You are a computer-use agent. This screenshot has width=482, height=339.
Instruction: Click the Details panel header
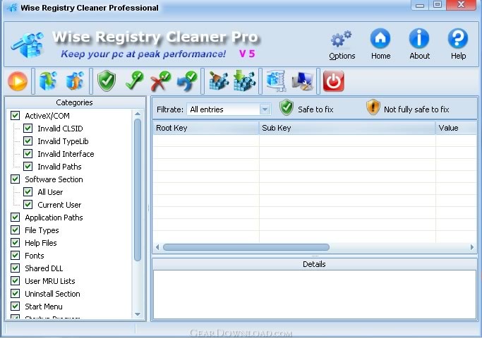(314, 264)
